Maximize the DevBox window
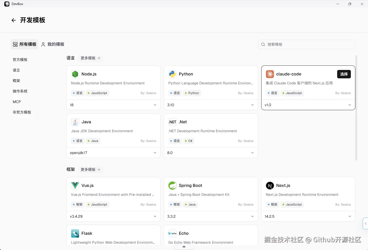Image resolution: width=368 pixels, height=250 pixels. pyautogui.click(x=350, y=4)
